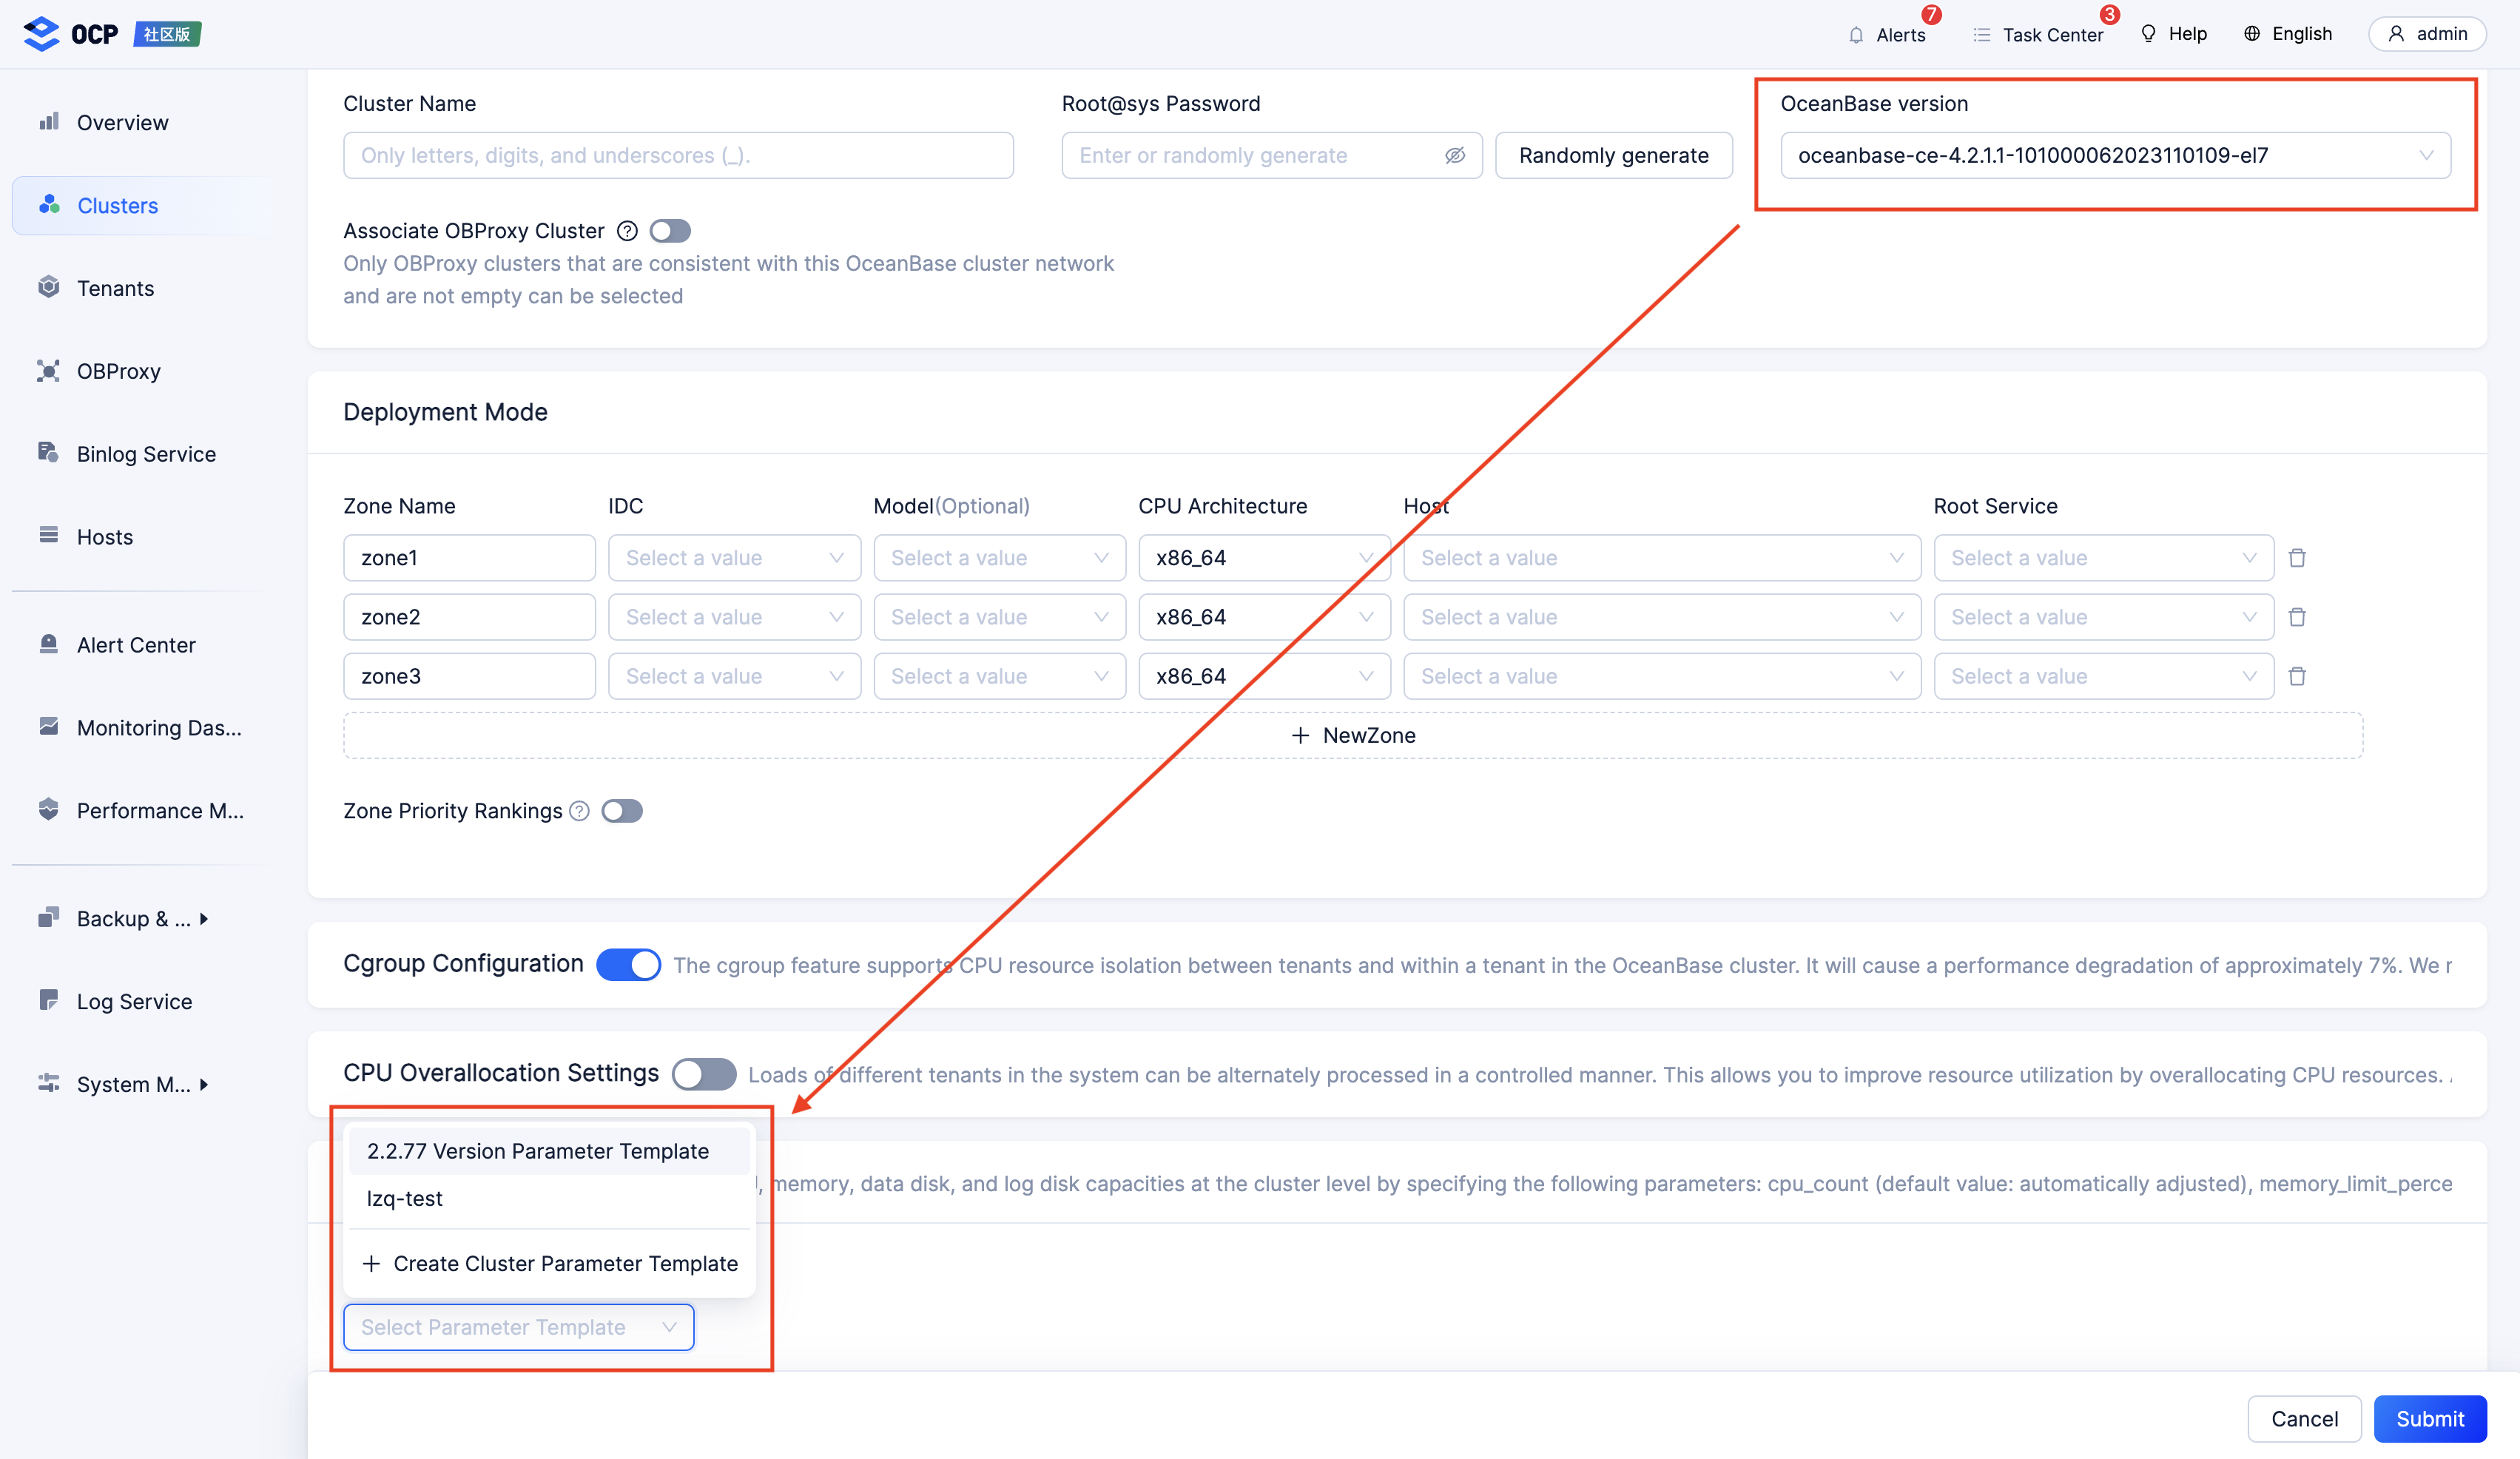This screenshot has width=2520, height=1459.
Task: Click help icon beside Zone Priority Rankings
Action: pos(579,811)
